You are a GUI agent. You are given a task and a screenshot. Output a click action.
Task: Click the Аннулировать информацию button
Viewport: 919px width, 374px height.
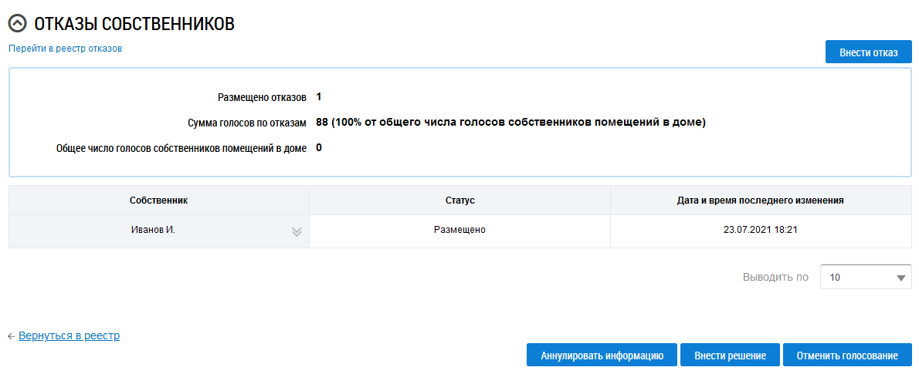pyautogui.click(x=602, y=355)
